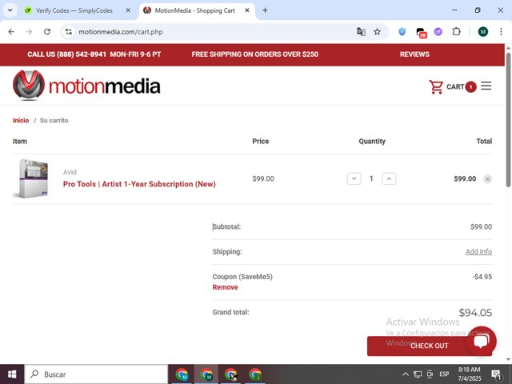Open the extensions puzzle menu
This screenshot has width=512, height=384.
[456, 32]
